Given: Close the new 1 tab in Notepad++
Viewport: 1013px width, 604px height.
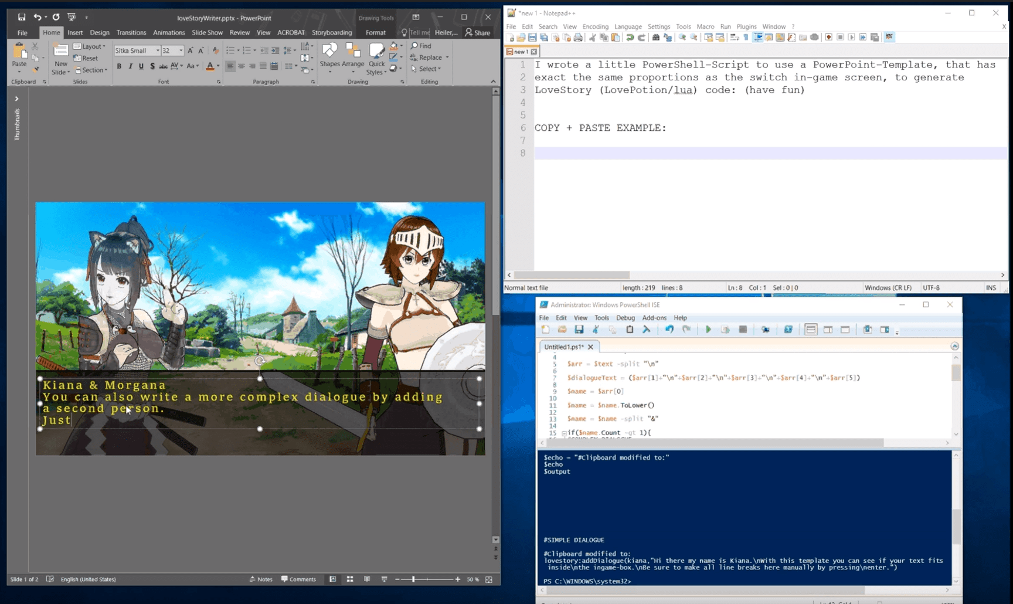Looking at the screenshot, I should (x=534, y=52).
